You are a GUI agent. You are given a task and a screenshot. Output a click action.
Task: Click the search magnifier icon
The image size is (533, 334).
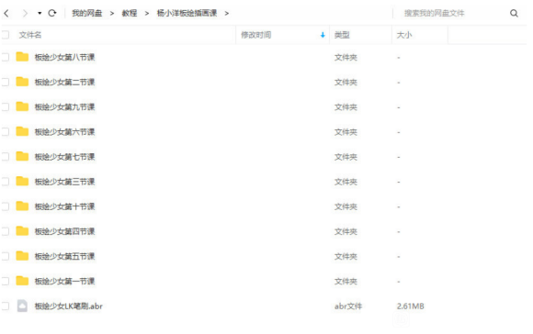pyautogui.click(x=514, y=13)
